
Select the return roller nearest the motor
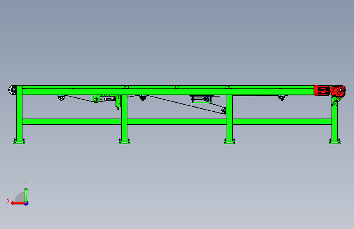click(282, 98)
